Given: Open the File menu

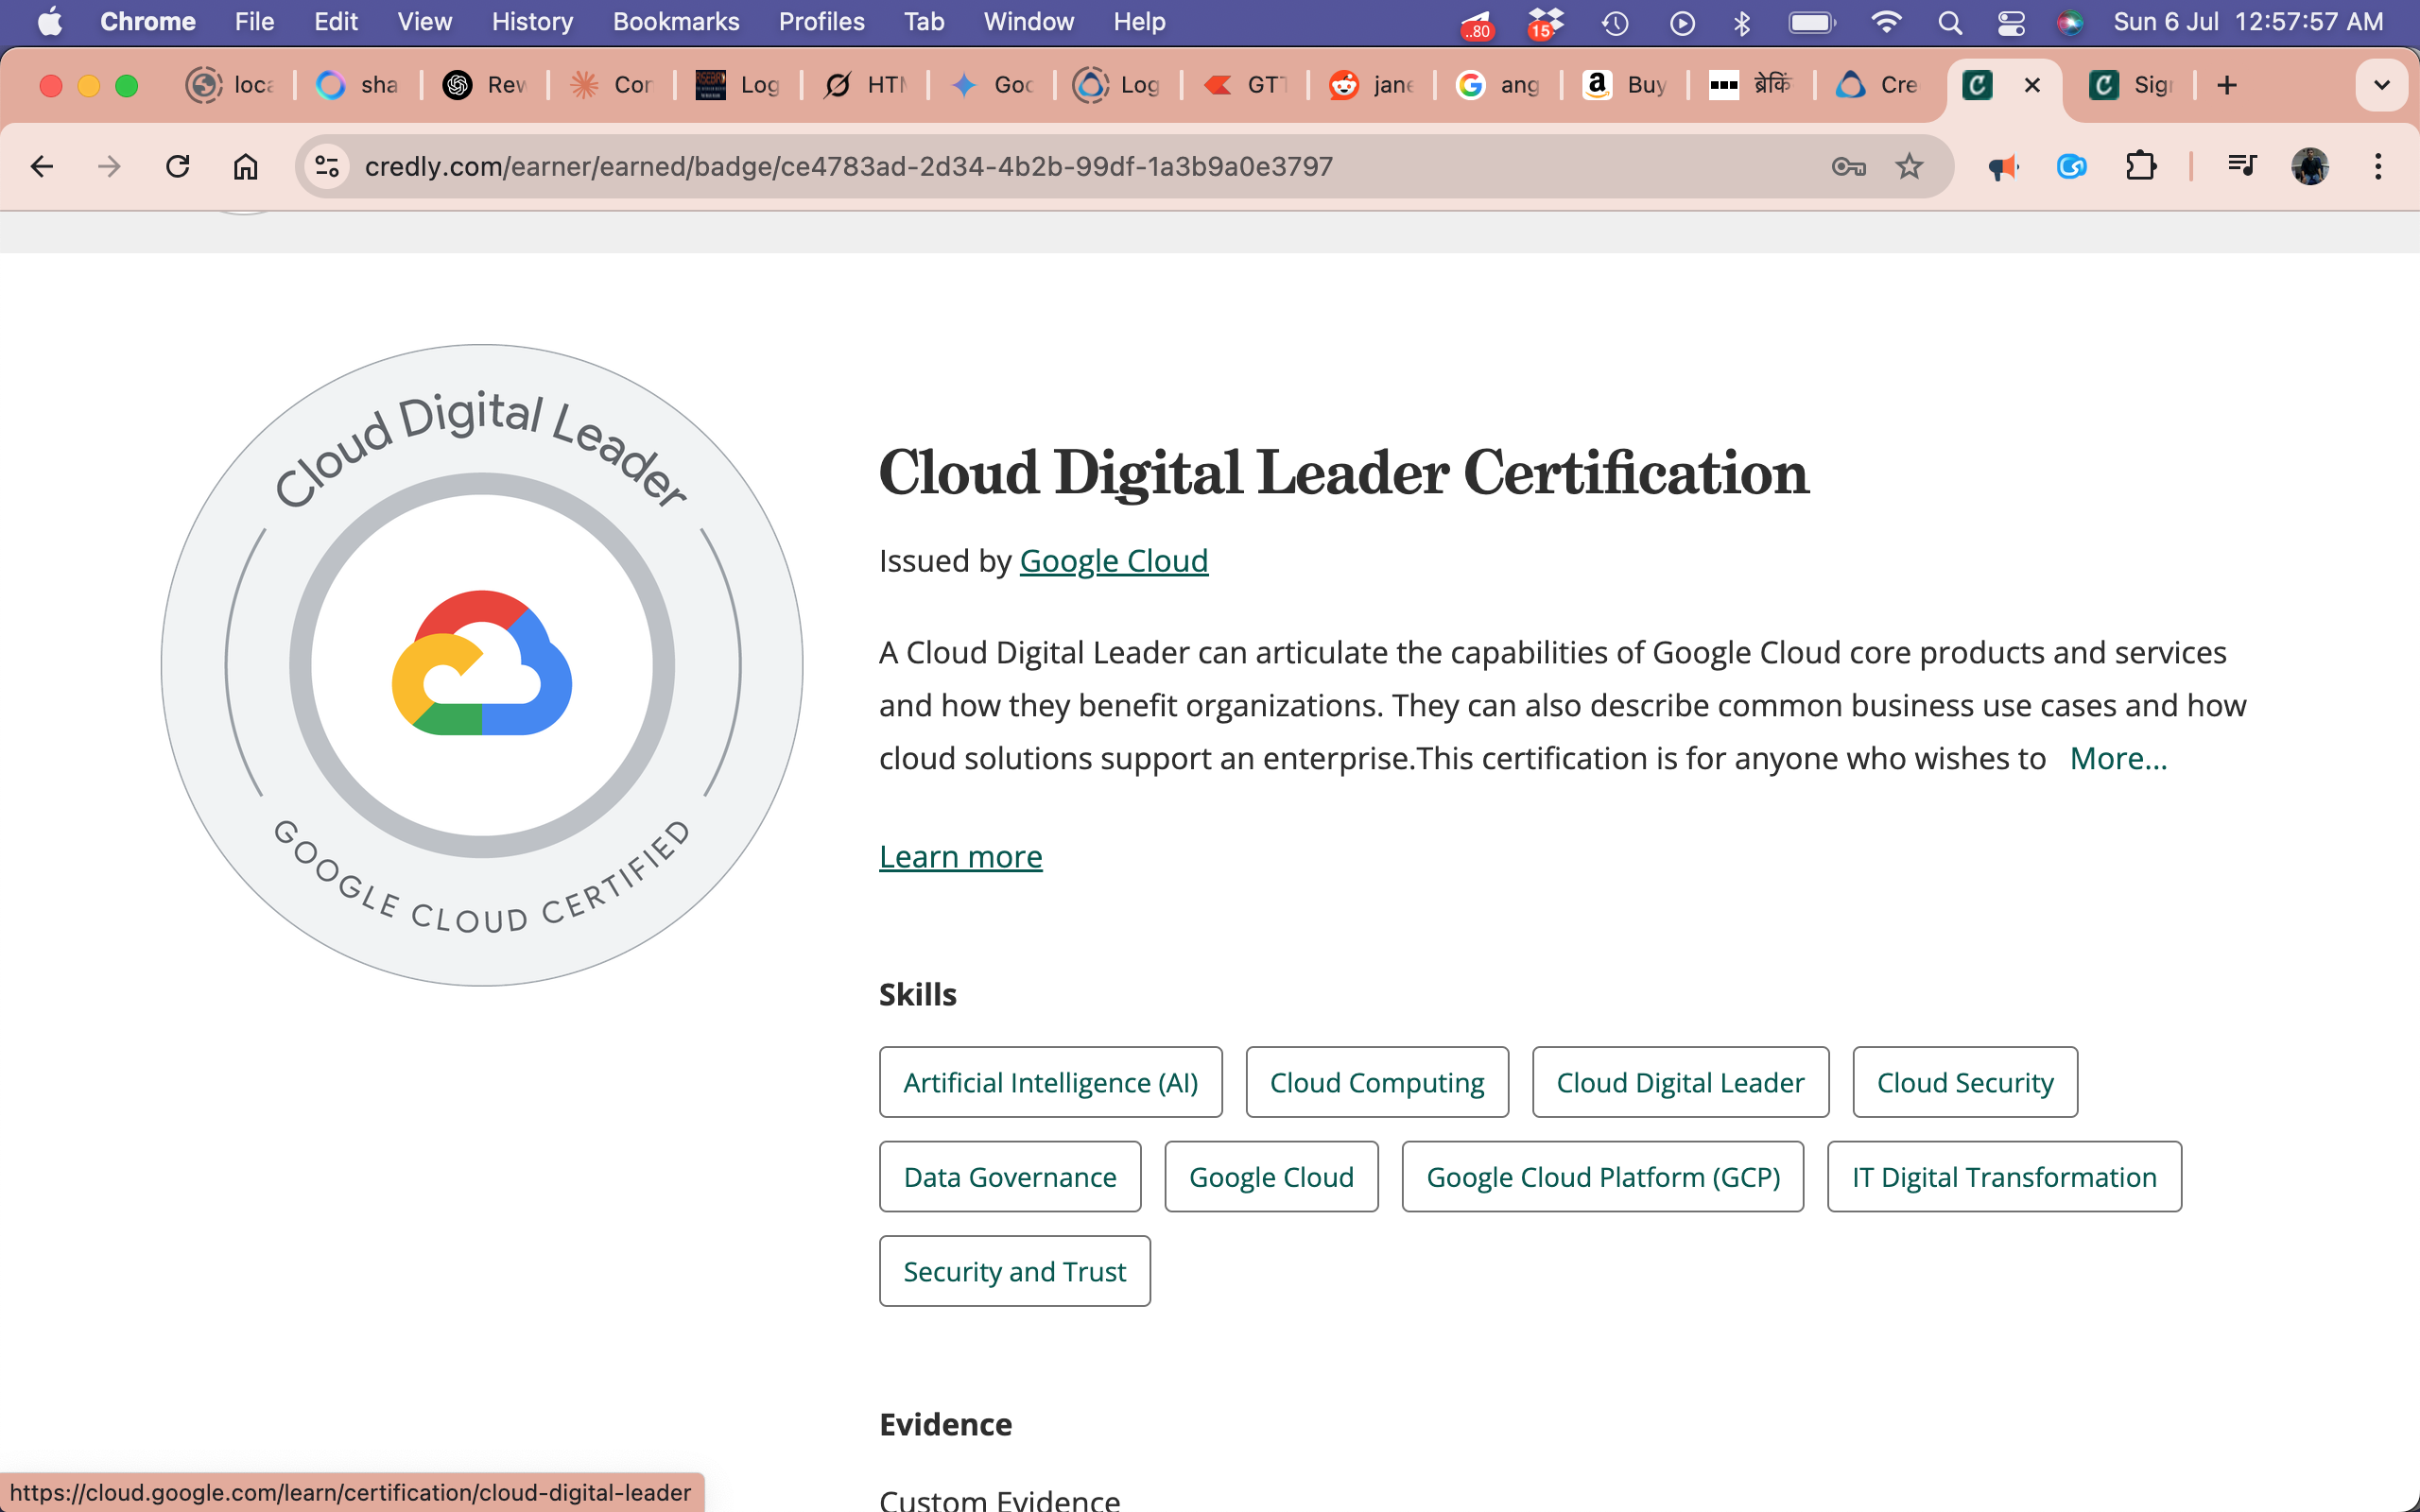Looking at the screenshot, I should pyautogui.click(x=254, y=22).
